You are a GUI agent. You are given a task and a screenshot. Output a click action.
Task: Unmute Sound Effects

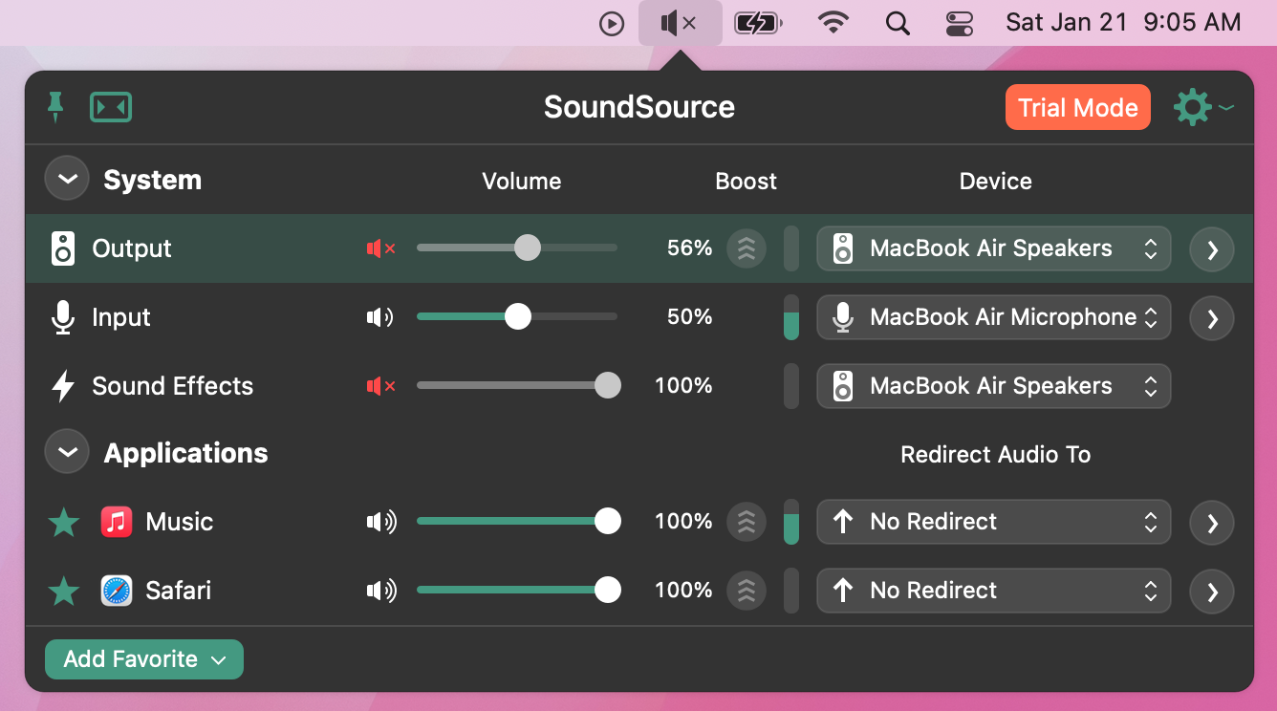[381, 386]
